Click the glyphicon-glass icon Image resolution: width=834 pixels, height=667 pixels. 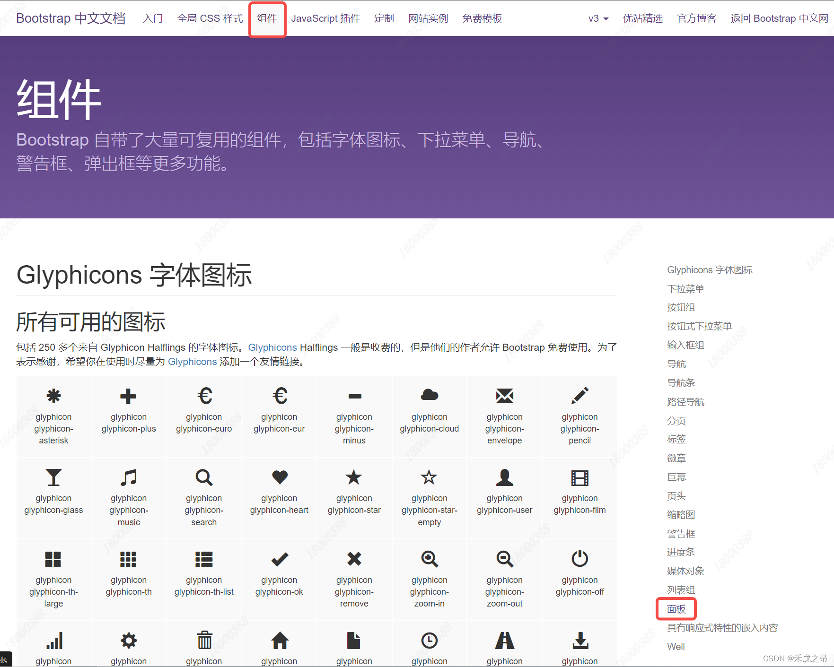tap(53, 477)
